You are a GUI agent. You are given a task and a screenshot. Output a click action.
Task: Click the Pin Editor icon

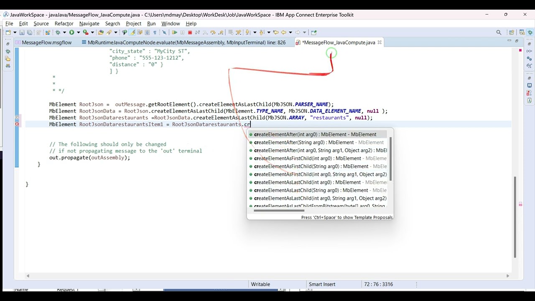(313, 32)
